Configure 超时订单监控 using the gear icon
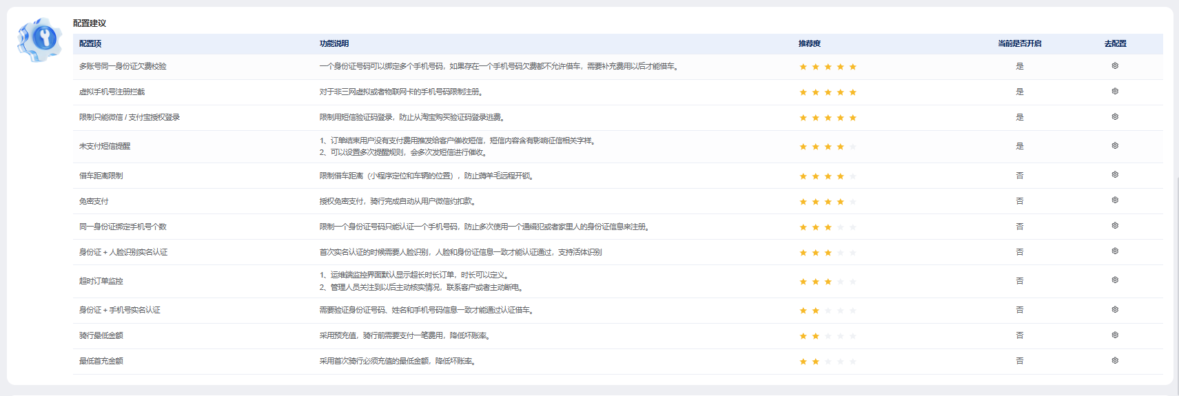The image size is (1179, 396). coord(1115,280)
